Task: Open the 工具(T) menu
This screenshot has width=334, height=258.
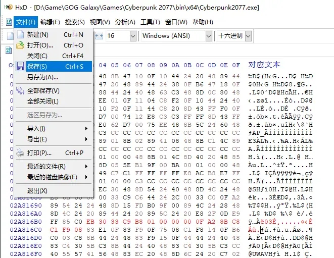Action: click(150, 22)
